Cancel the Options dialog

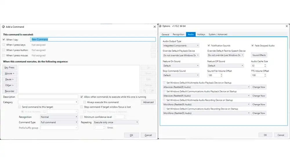tap(281, 135)
